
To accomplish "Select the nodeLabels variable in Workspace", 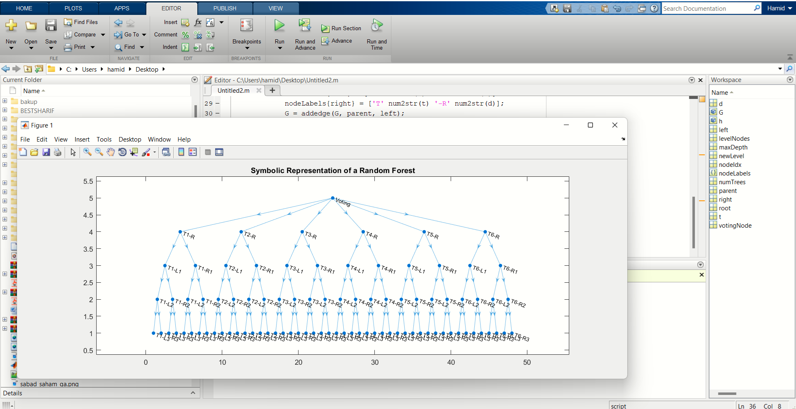I will 734,173.
